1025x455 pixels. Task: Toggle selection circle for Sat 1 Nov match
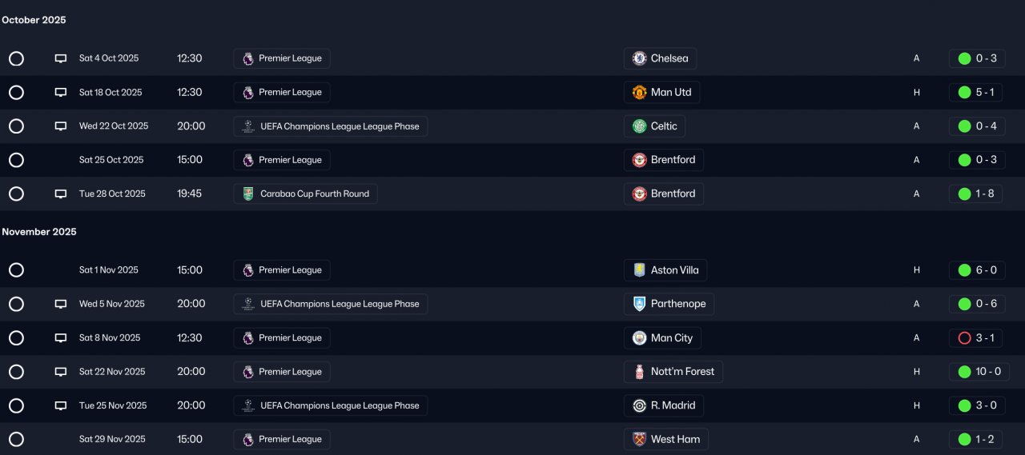[16, 270]
